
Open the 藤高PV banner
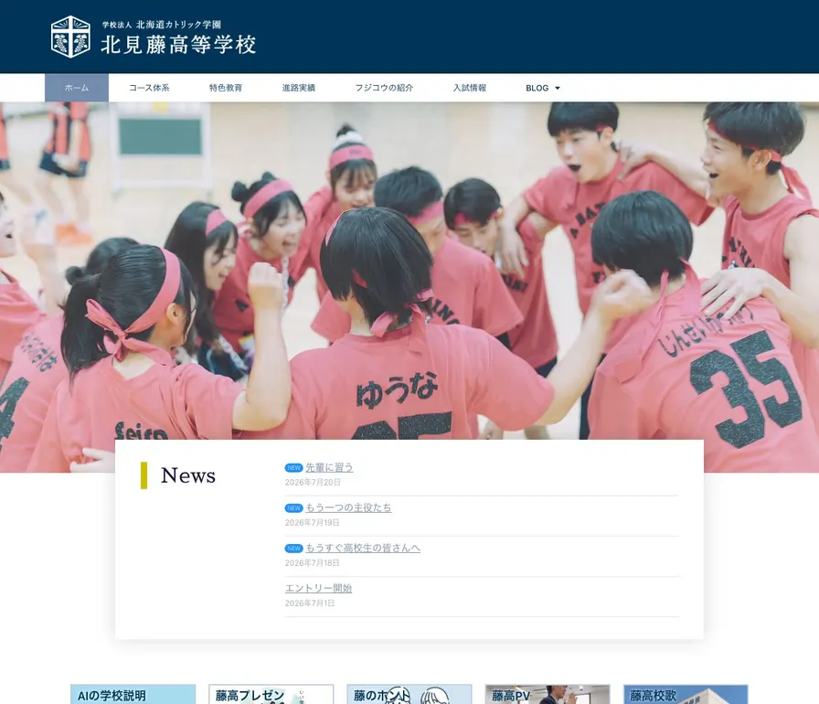tap(548, 695)
